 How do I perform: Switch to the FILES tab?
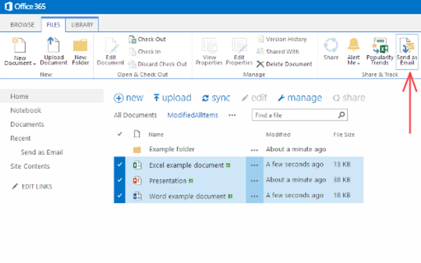click(x=53, y=25)
